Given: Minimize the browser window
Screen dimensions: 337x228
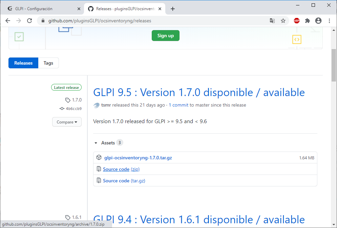Looking at the screenshot, I should 298,5.
